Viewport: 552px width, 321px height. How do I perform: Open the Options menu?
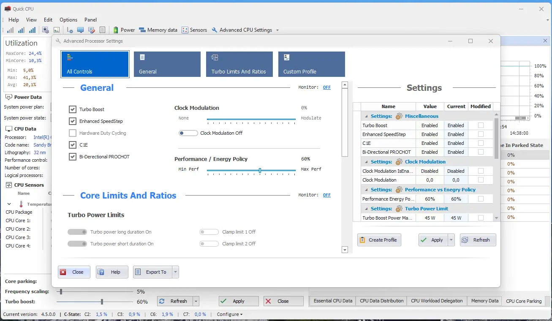click(x=68, y=19)
